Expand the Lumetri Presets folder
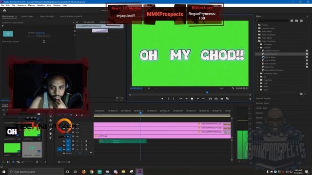Image resolution: width=312 pixels, height=175 pixels. tap(256, 28)
